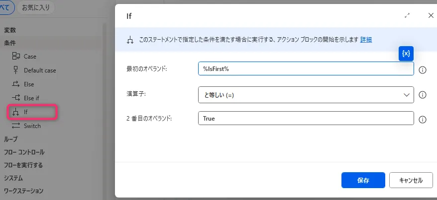Click the 2 番目のオペランド input field
The width and height of the screenshot is (437, 200).
click(x=306, y=119)
